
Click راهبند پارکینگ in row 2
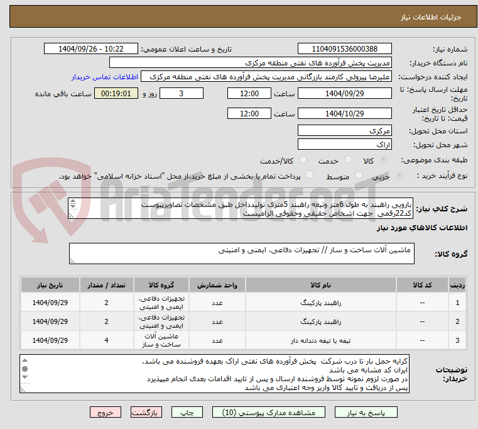pos(320,322)
